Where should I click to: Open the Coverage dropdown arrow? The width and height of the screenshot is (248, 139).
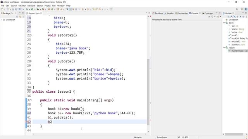click(40, 9)
